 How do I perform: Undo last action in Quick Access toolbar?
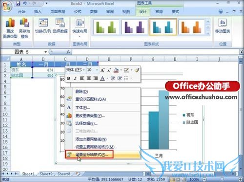[25, 3]
